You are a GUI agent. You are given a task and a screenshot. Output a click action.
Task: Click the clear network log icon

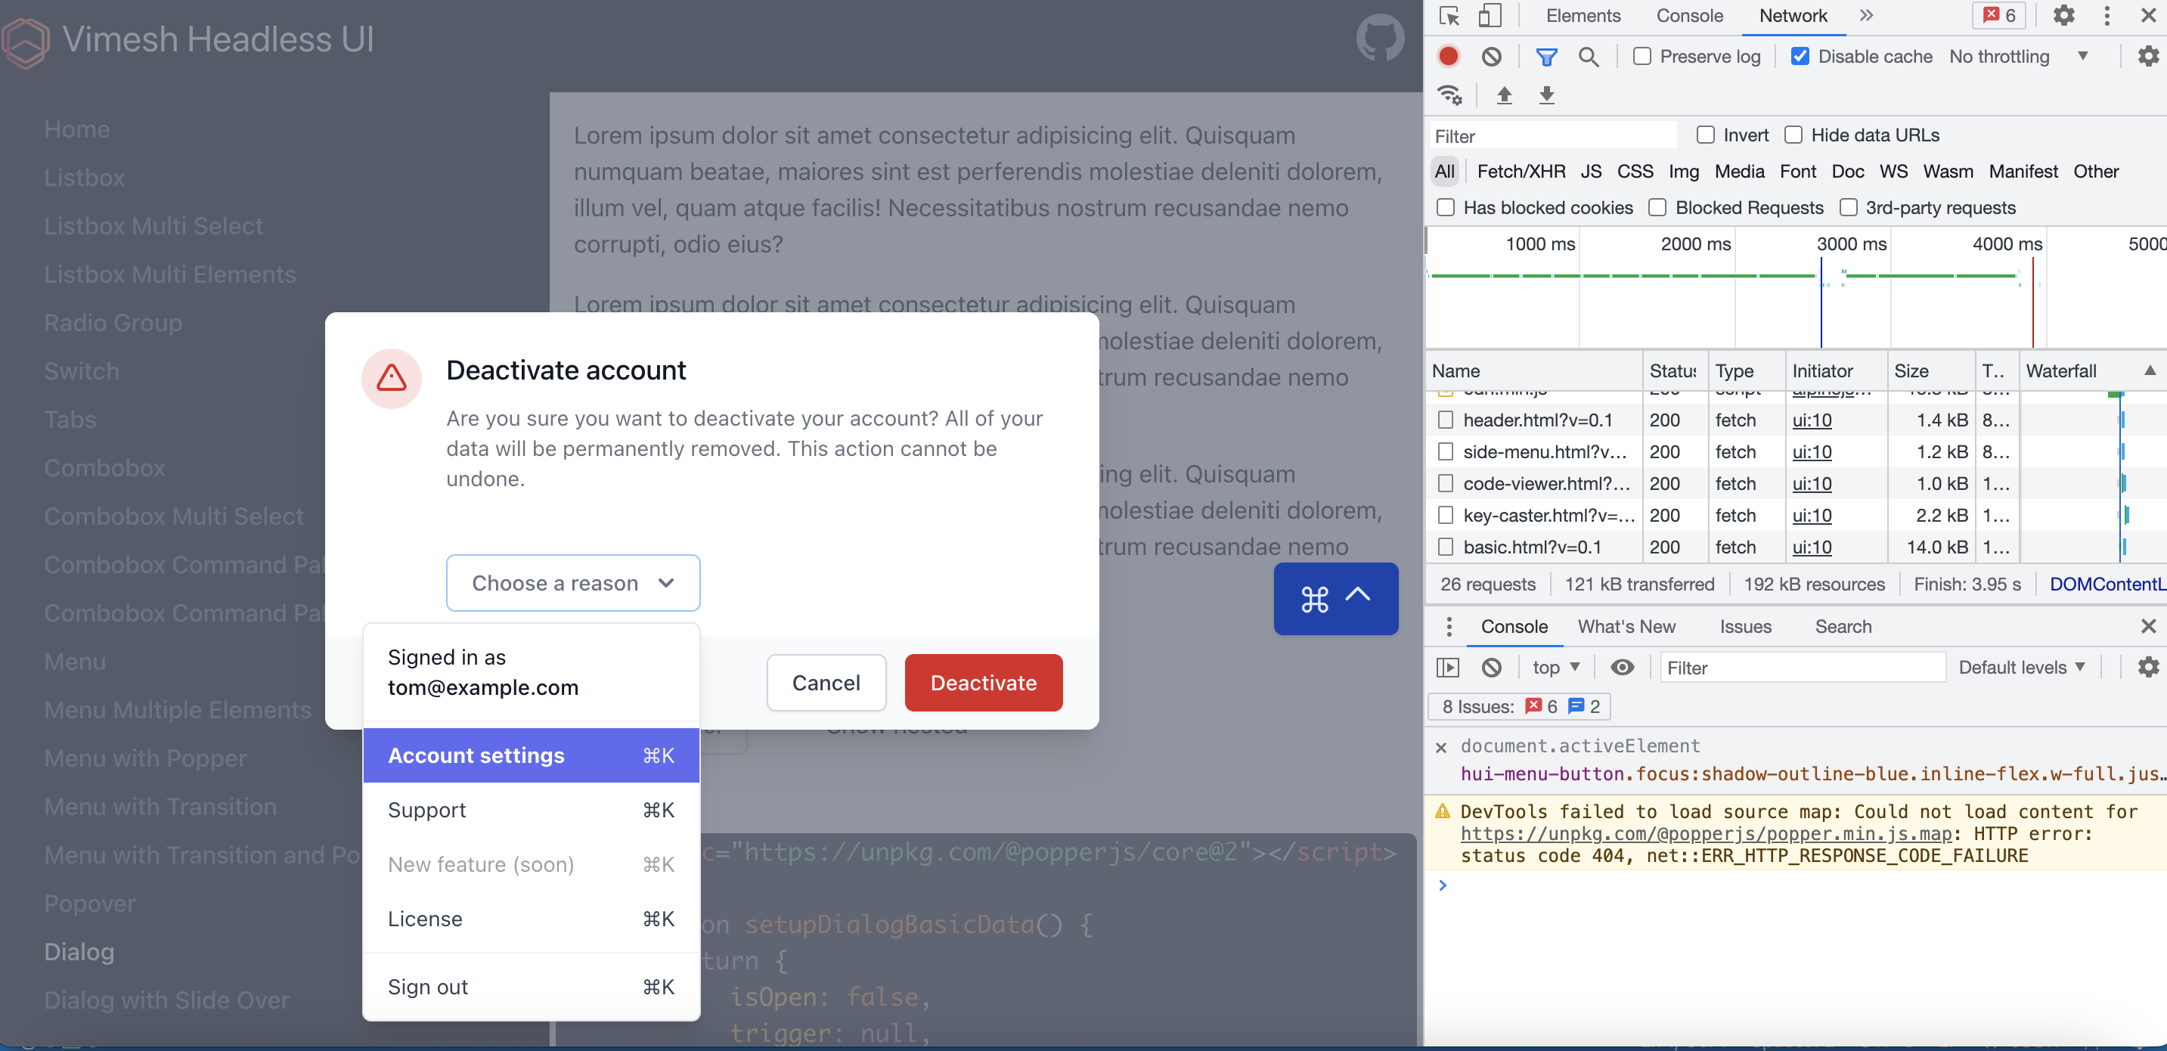coord(1492,57)
